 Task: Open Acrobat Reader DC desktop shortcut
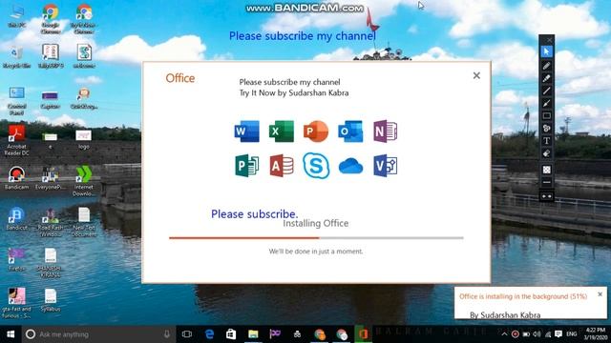[x=16, y=140]
